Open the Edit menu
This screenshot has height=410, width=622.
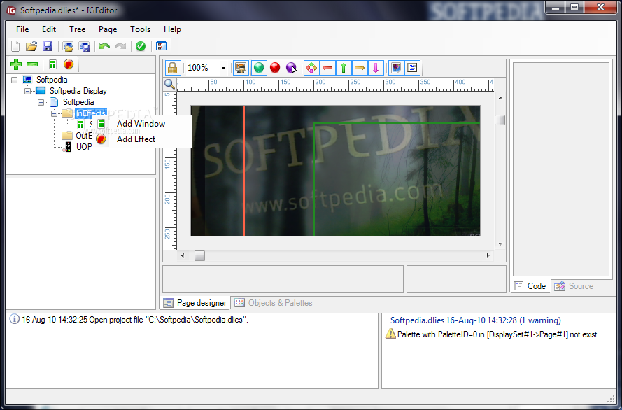pyautogui.click(x=49, y=29)
